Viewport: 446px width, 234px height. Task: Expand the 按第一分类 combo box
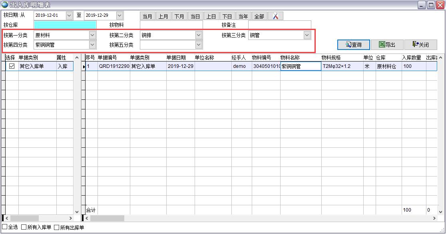[x=92, y=35]
